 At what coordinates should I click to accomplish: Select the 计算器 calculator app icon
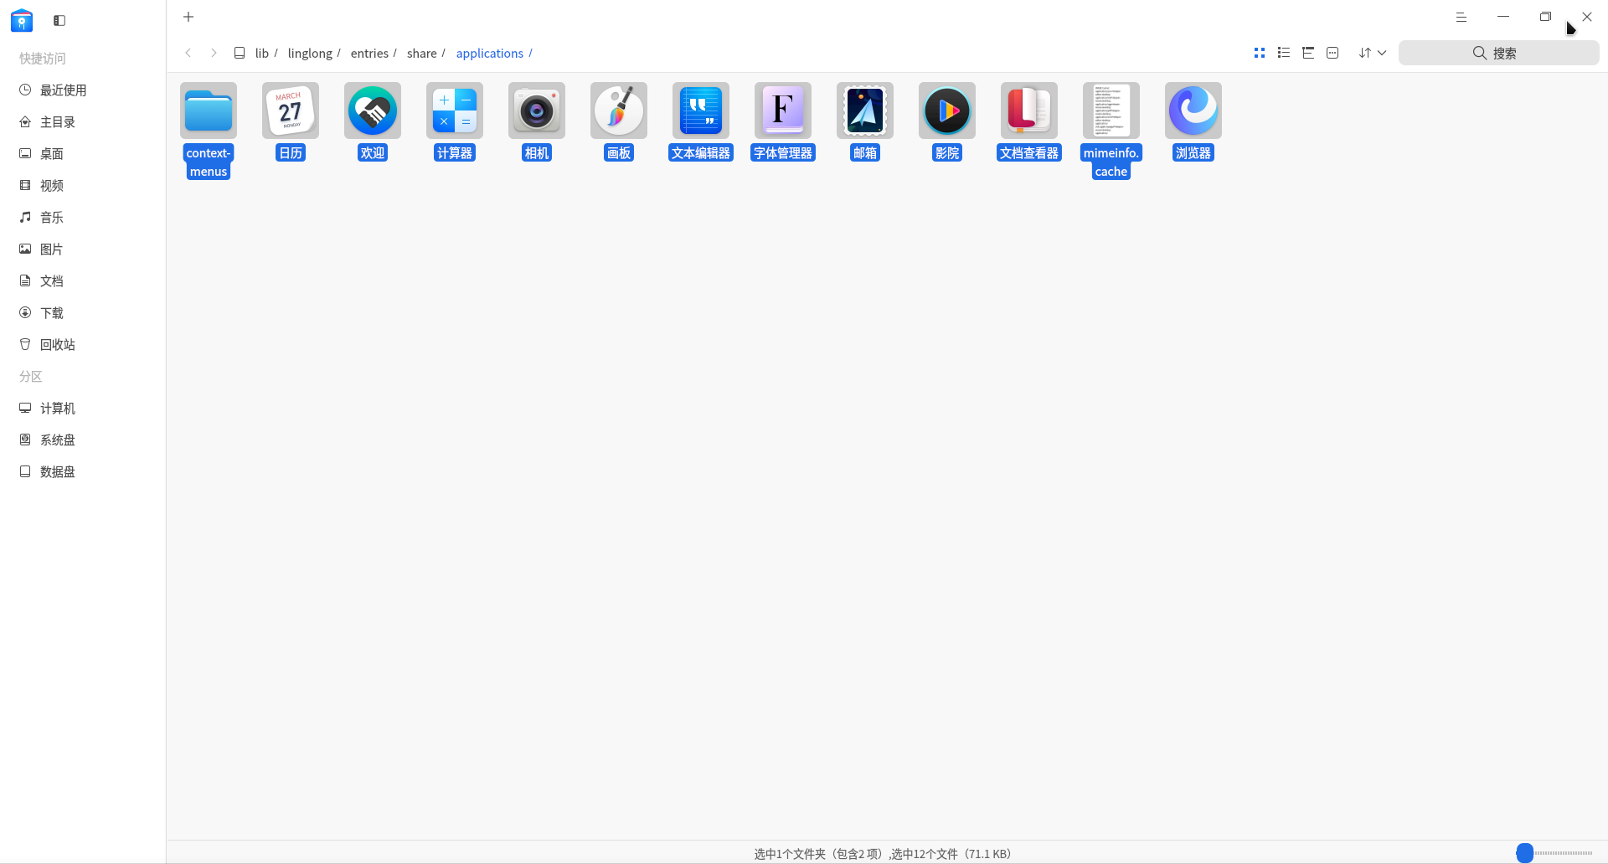(x=455, y=111)
